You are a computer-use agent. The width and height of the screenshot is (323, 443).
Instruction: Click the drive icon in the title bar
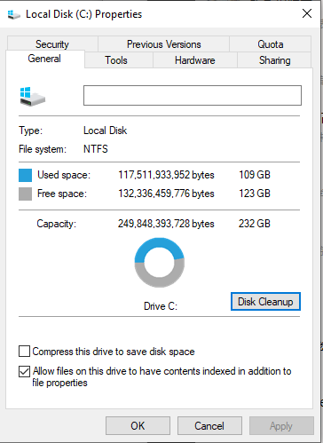point(13,14)
